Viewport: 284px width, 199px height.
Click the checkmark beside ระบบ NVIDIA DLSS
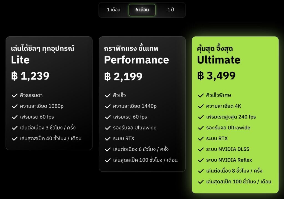click(201, 150)
